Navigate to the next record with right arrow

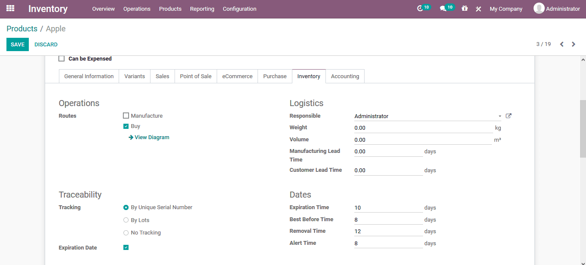coord(573,44)
